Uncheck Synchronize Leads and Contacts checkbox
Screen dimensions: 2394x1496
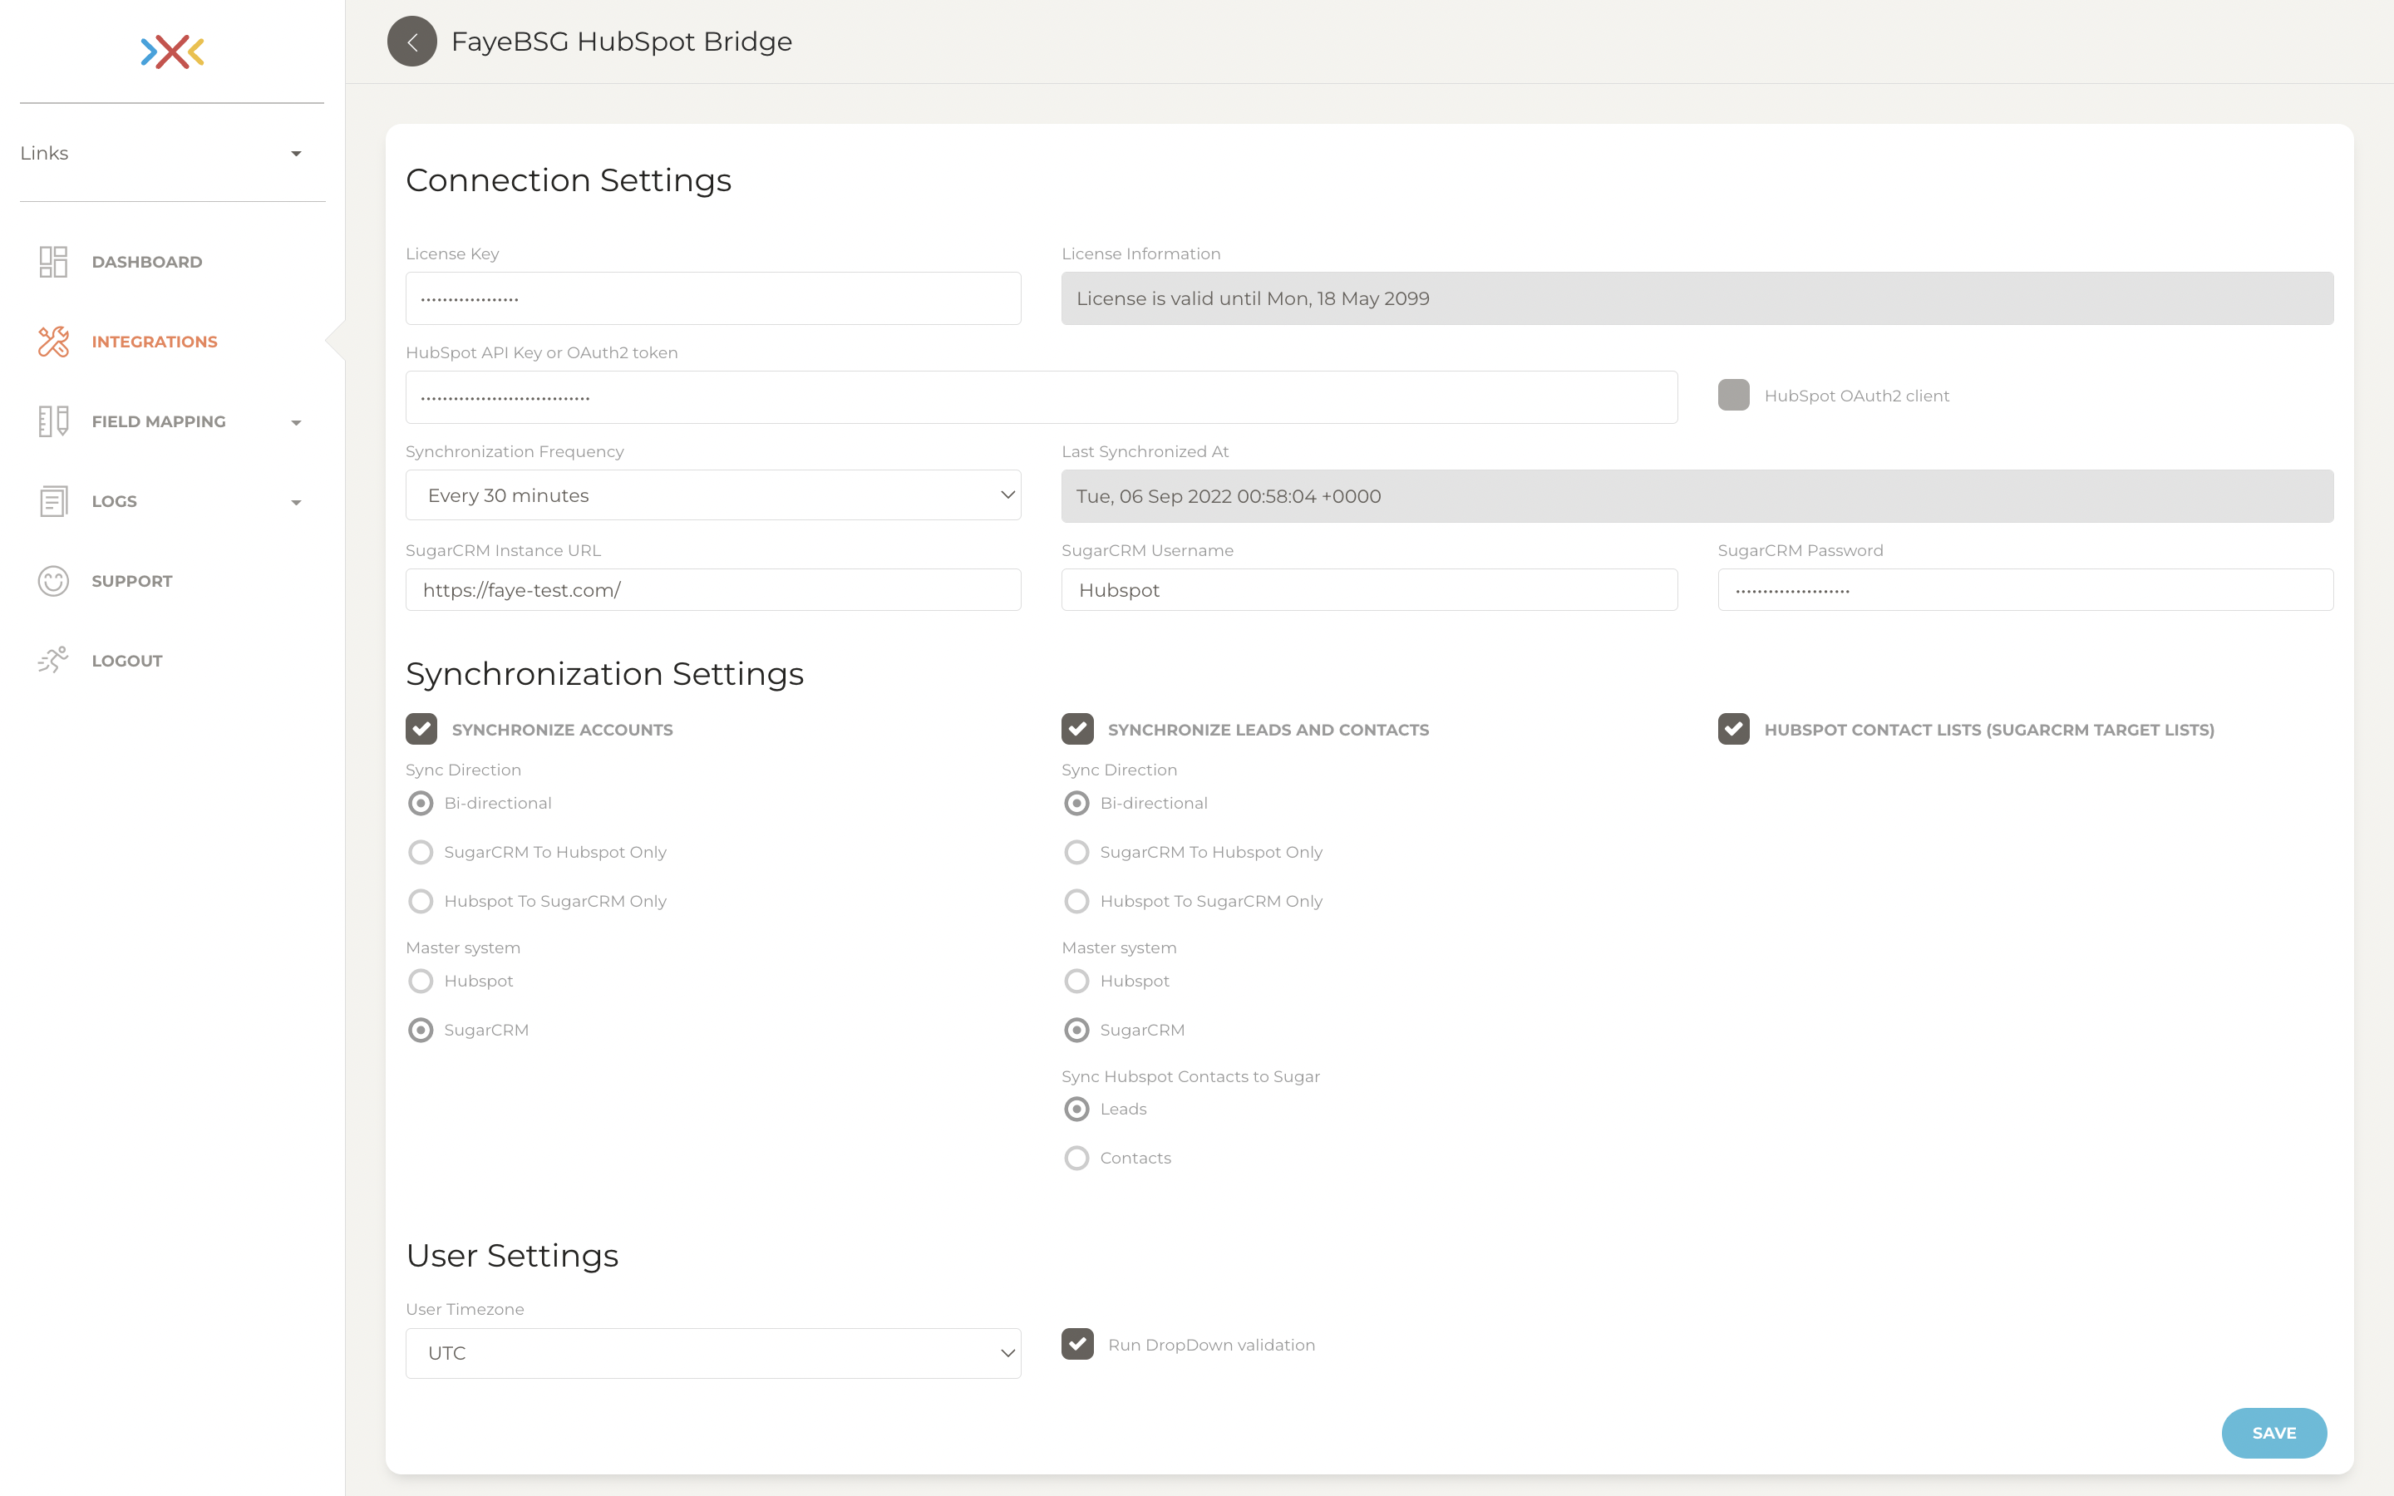point(1077,729)
